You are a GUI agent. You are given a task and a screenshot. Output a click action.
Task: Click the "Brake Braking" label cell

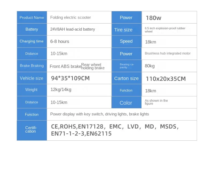coord(32,66)
